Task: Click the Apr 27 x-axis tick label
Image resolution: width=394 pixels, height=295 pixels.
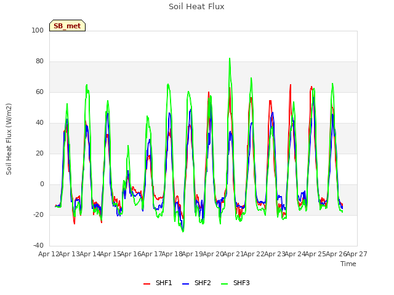Action: 357,254
